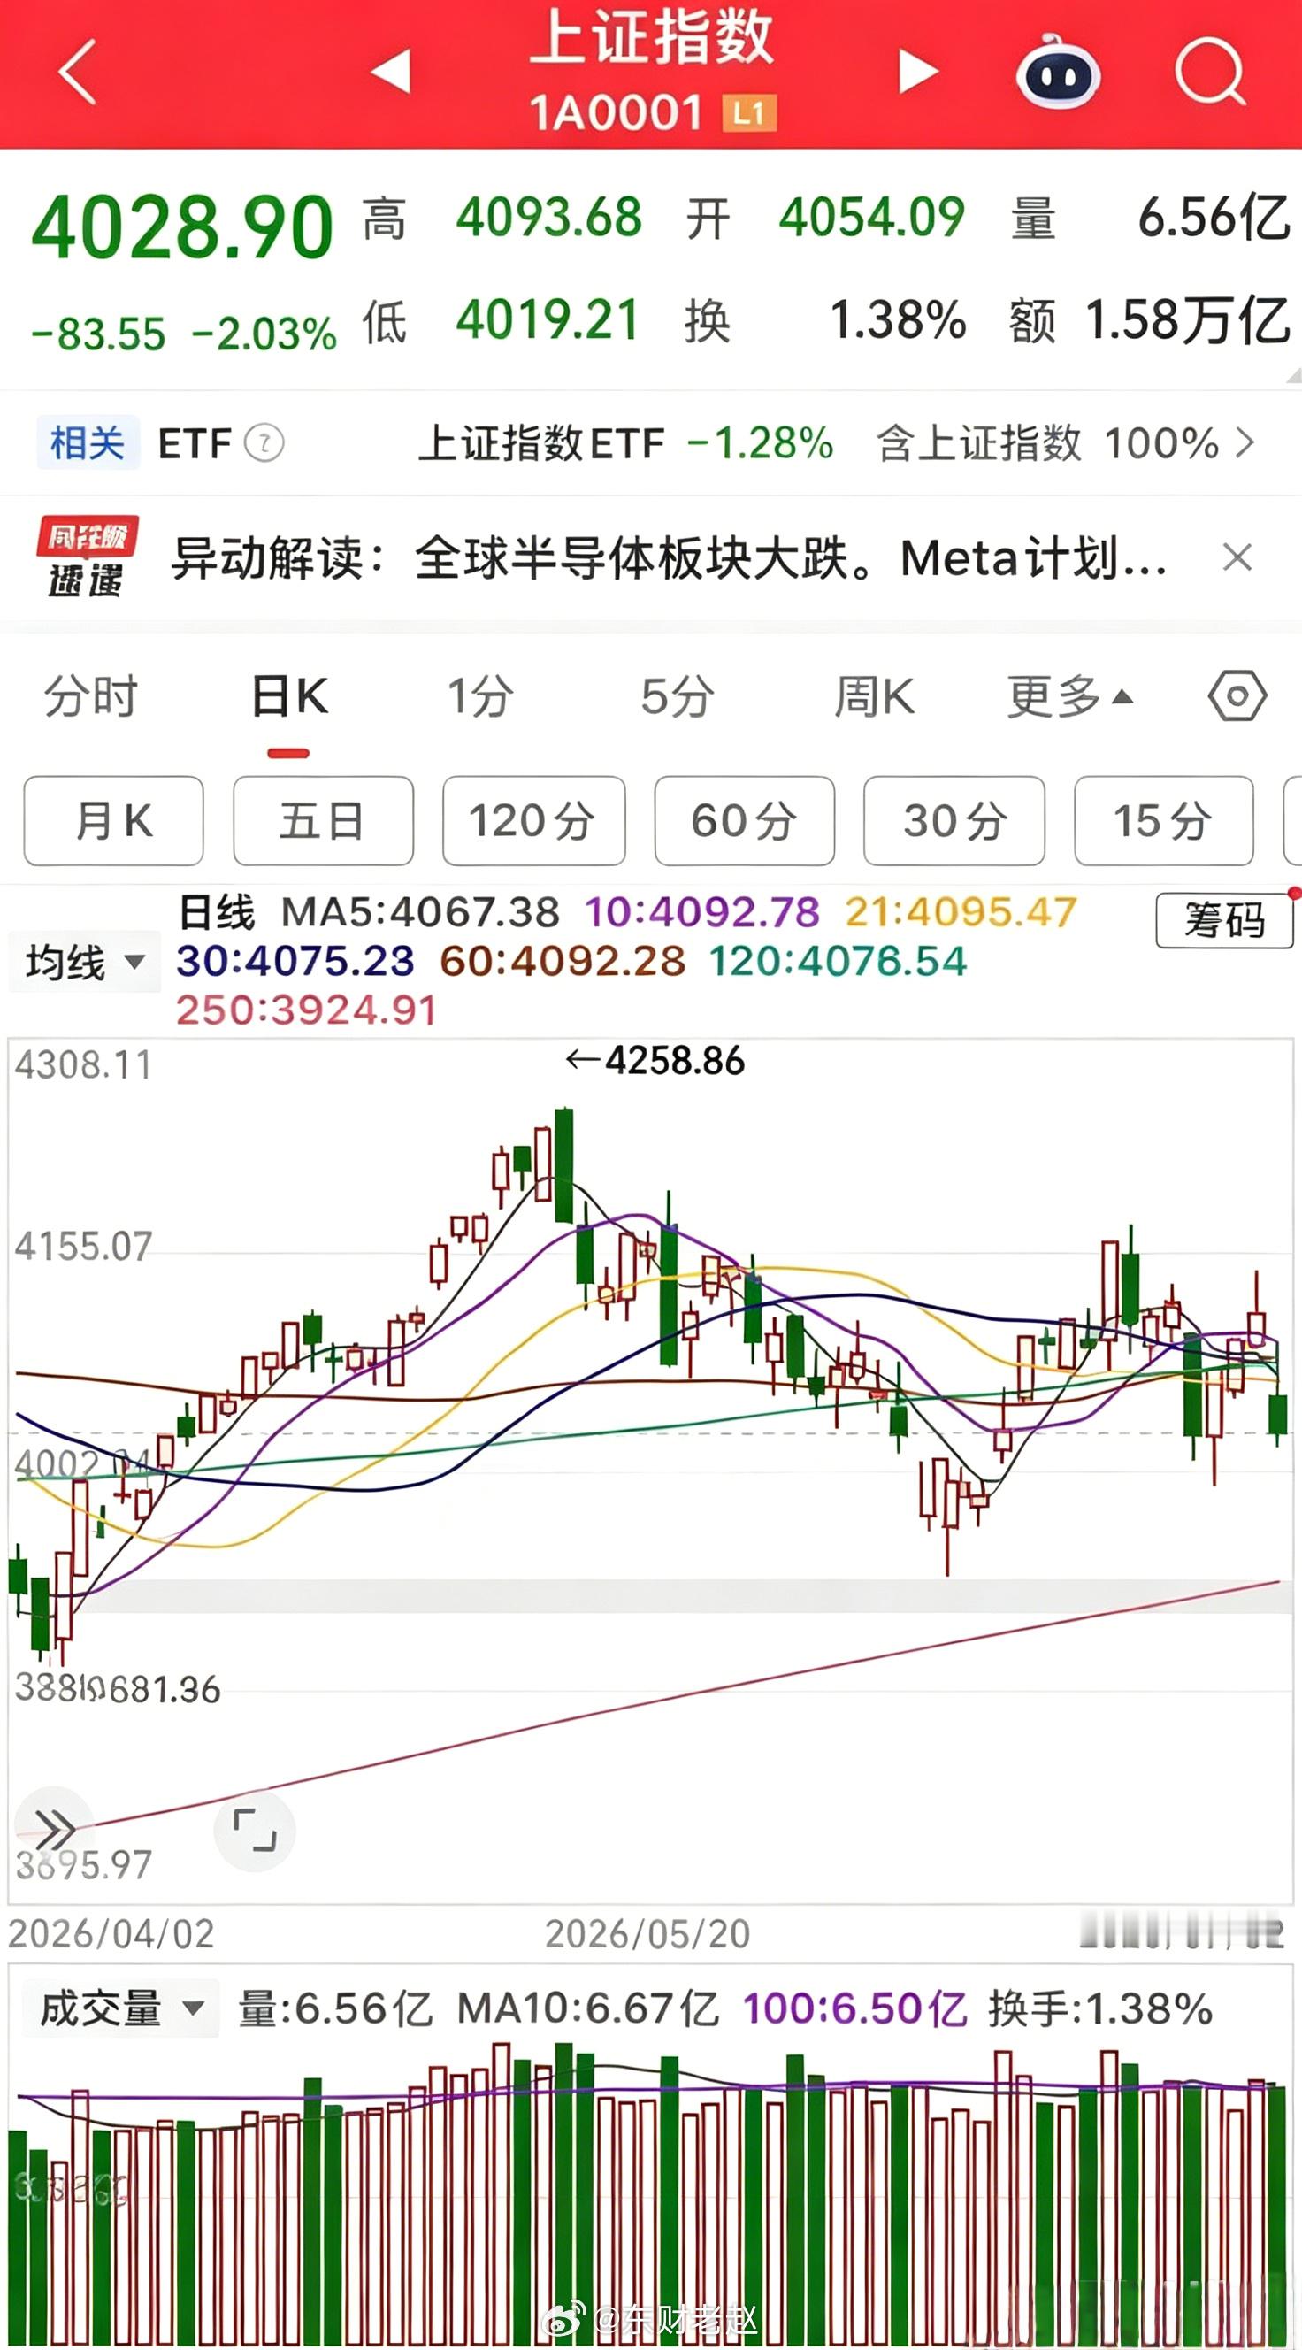
Task: Tap the back arrow icon
Action: click(77, 71)
